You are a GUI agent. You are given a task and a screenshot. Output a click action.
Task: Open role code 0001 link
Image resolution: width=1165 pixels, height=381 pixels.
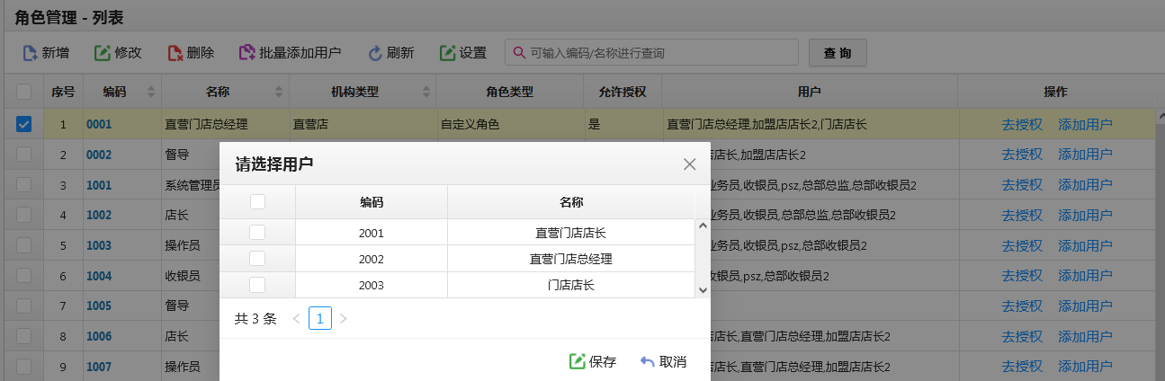coord(99,124)
